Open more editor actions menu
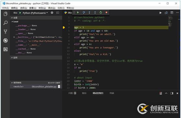Screen dimensions: 181x118 tap(177, 13)
